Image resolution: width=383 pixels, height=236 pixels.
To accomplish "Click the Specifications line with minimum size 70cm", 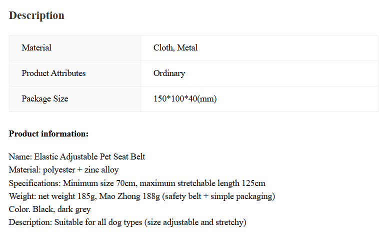I will [137, 183].
